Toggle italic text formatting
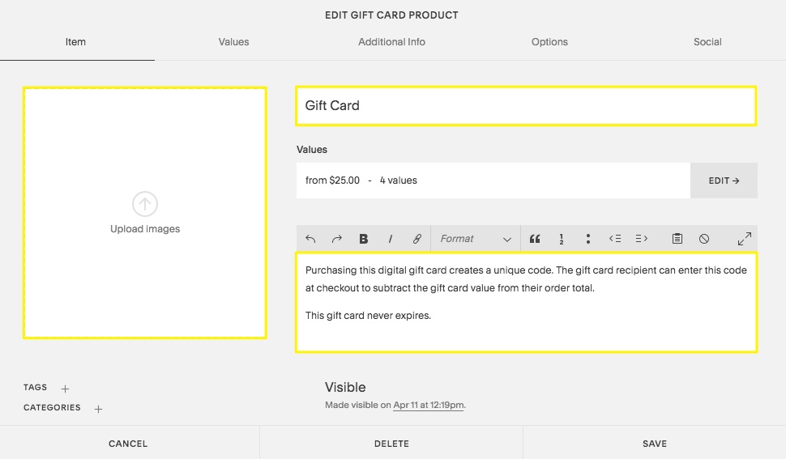The image size is (786, 459). tap(391, 239)
